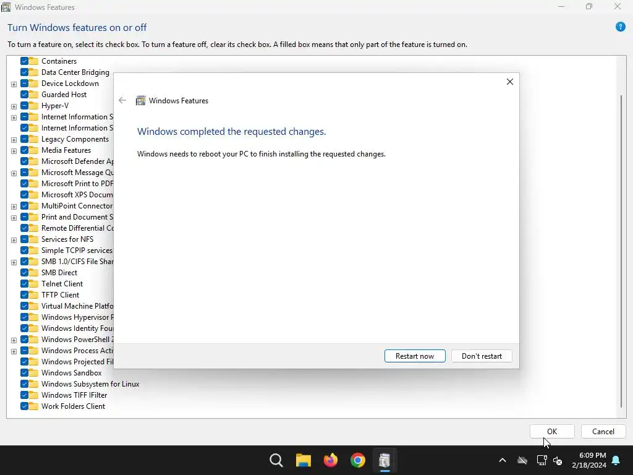
Task: Click the Windows TIFF IFilter folder icon
Action: pyautogui.click(x=33, y=395)
